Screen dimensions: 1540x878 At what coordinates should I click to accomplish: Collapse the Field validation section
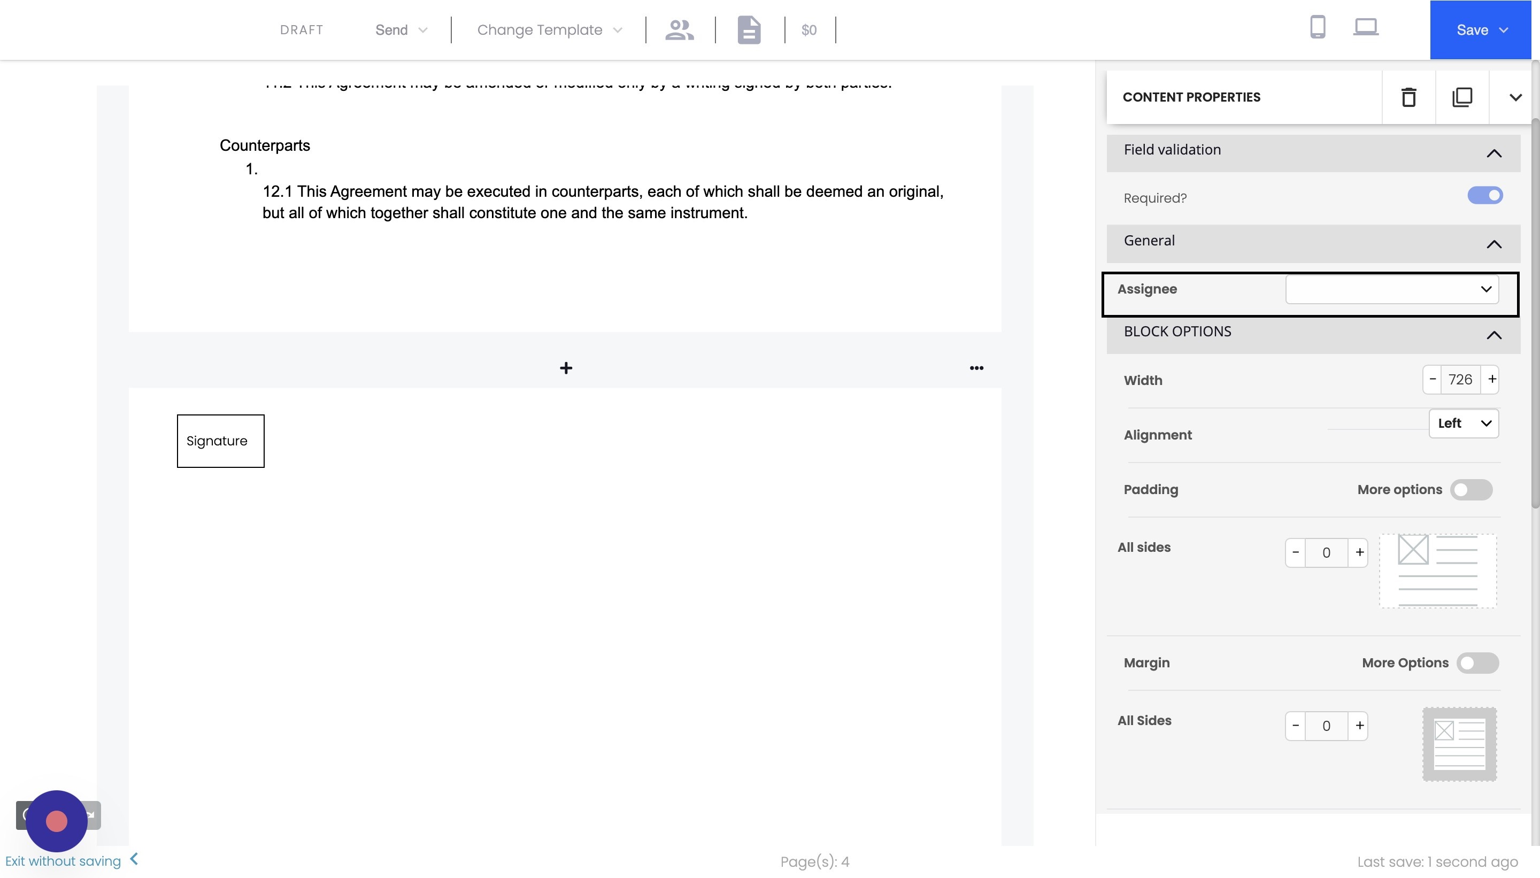pyautogui.click(x=1493, y=153)
